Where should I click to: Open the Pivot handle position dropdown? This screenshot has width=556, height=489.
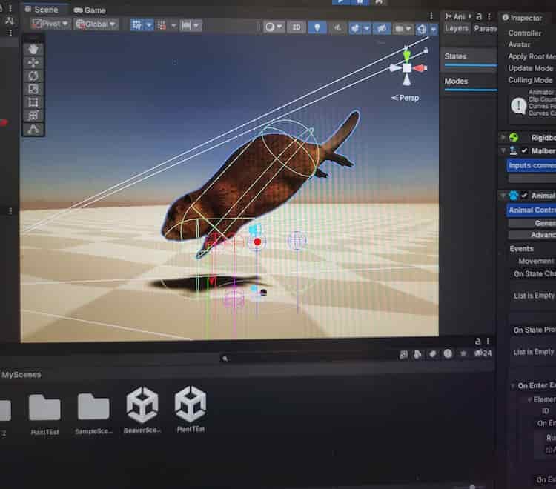coord(50,24)
